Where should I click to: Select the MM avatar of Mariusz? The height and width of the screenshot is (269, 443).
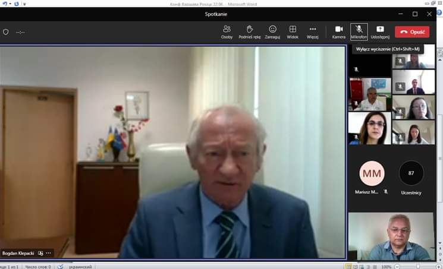pos(372,173)
